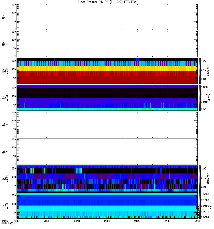The image size is (214, 229).
Task: Click the thb fbk edc12 spectrogram panel
Action: pos(107,71)
